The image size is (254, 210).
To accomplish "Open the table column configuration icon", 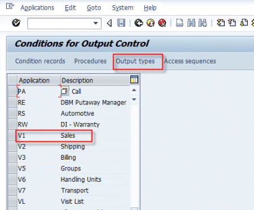I will pos(134,80).
